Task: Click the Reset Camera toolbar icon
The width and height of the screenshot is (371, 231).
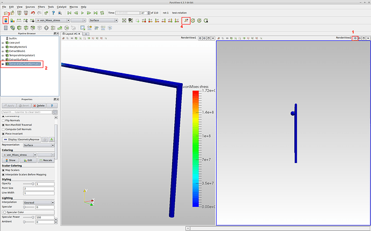Action: point(124,20)
